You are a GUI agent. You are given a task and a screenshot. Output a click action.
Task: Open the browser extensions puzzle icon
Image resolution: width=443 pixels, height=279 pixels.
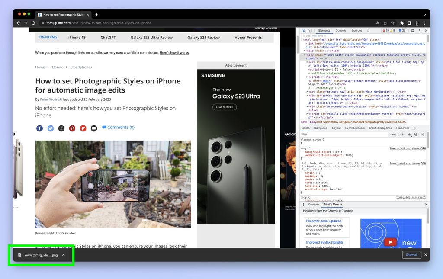[402, 23]
